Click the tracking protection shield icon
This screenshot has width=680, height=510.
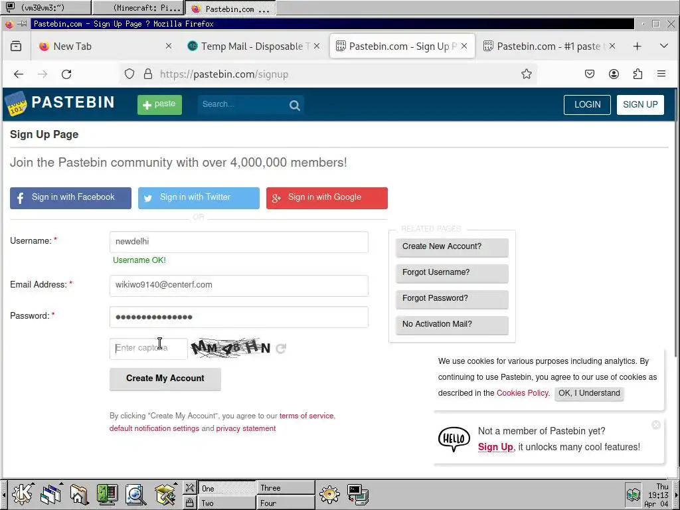click(129, 74)
